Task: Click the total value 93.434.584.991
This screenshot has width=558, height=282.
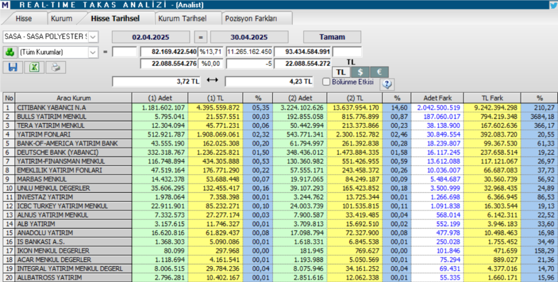Action: 303,52
